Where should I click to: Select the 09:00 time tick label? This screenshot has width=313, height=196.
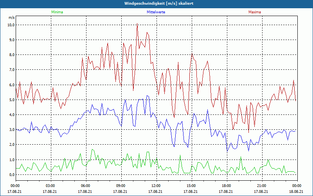point(121,186)
